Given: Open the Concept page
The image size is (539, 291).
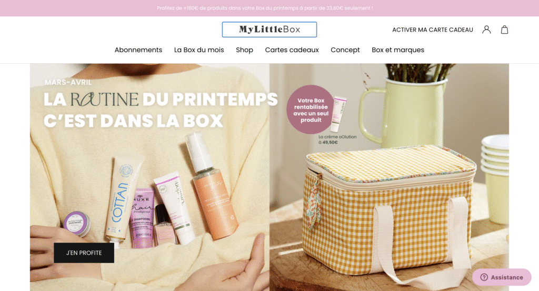Looking at the screenshot, I should point(345,50).
